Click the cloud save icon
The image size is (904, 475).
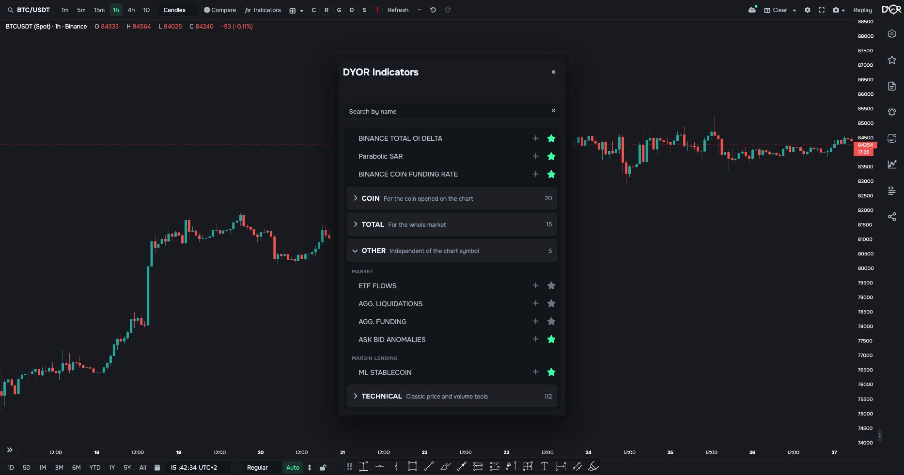coord(752,10)
